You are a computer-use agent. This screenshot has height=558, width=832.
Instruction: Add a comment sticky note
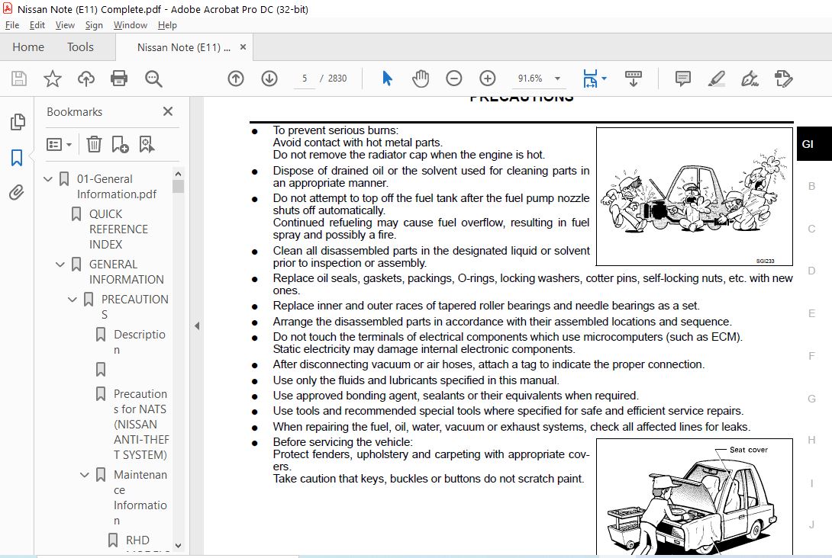click(x=683, y=79)
